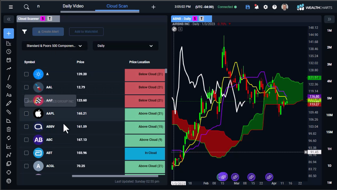Open the help question mark

click(x=274, y=7)
